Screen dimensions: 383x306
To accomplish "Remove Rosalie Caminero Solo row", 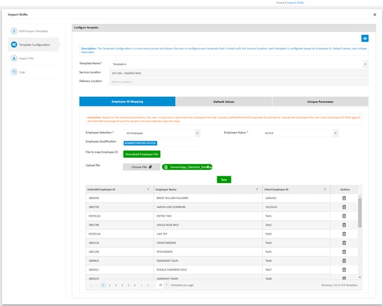I will pyautogui.click(x=344, y=269).
